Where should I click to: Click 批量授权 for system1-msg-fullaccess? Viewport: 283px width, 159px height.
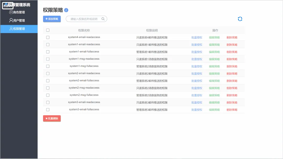click(x=197, y=66)
